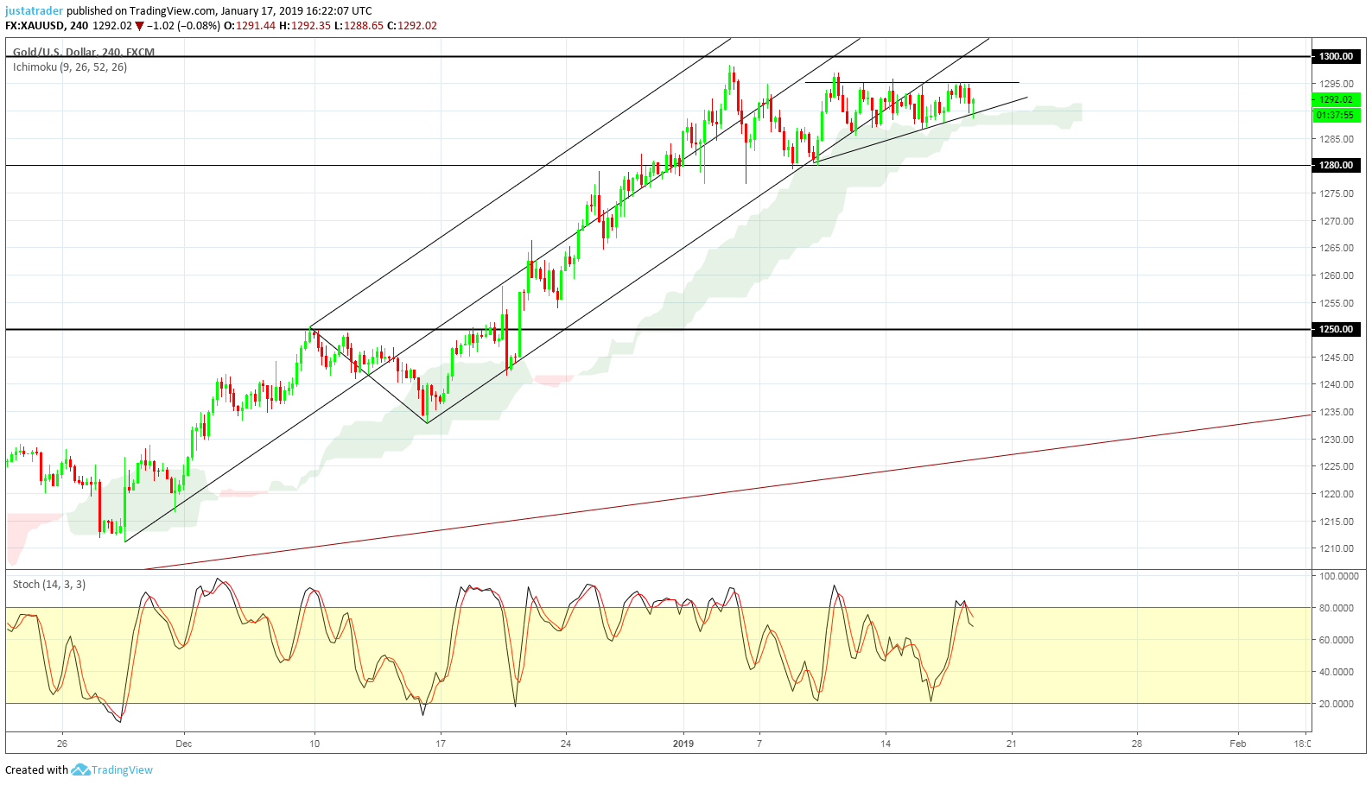The width and height of the screenshot is (1372, 785).
Task: Click the 28 date label on time axis
Action: click(x=1137, y=744)
